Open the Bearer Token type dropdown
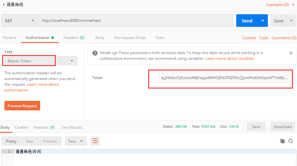297x166 pixels. pos(40,61)
